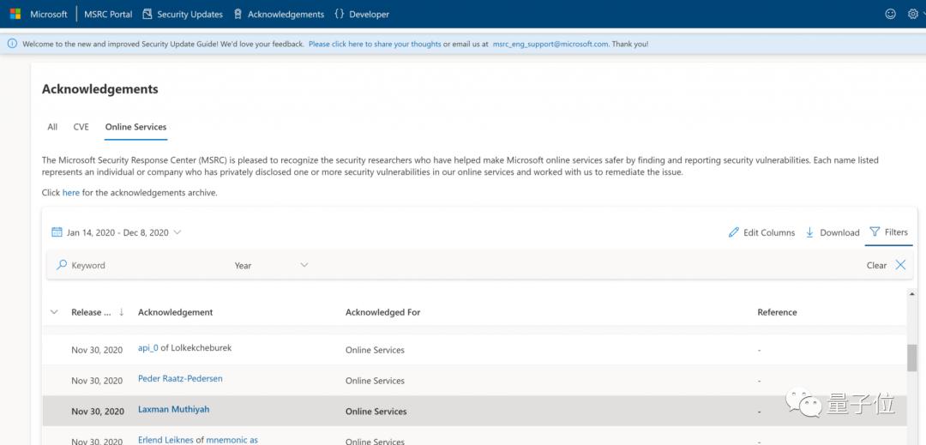
Task: Click the Microsoft logo icon
Action: point(15,14)
